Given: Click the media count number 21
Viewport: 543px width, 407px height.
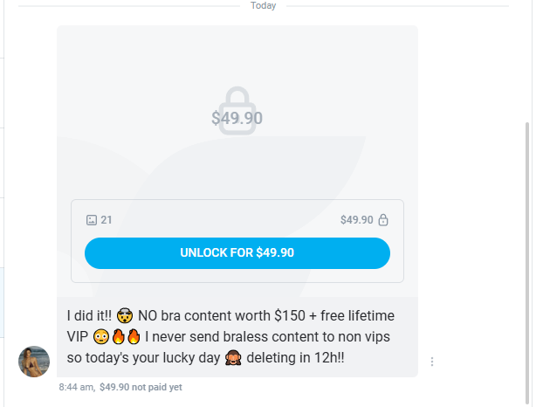Looking at the screenshot, I should (x=107, y=220).
